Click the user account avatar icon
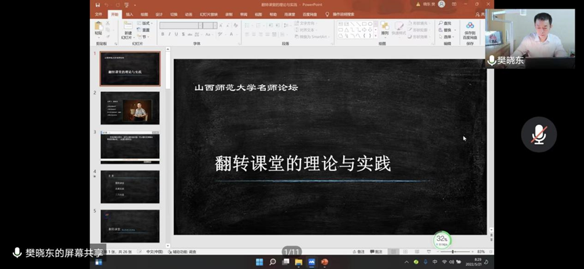Image resolution: width=584 pixels, height=269 pixels. 441,4
